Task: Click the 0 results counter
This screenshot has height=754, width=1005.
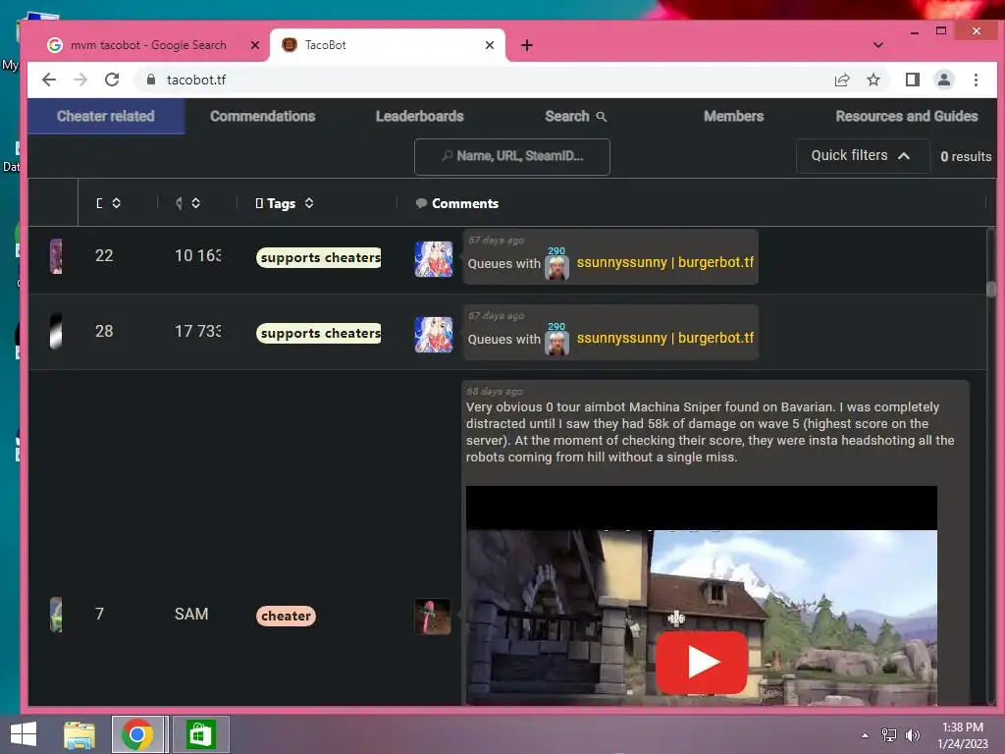Action: [966, 156]
